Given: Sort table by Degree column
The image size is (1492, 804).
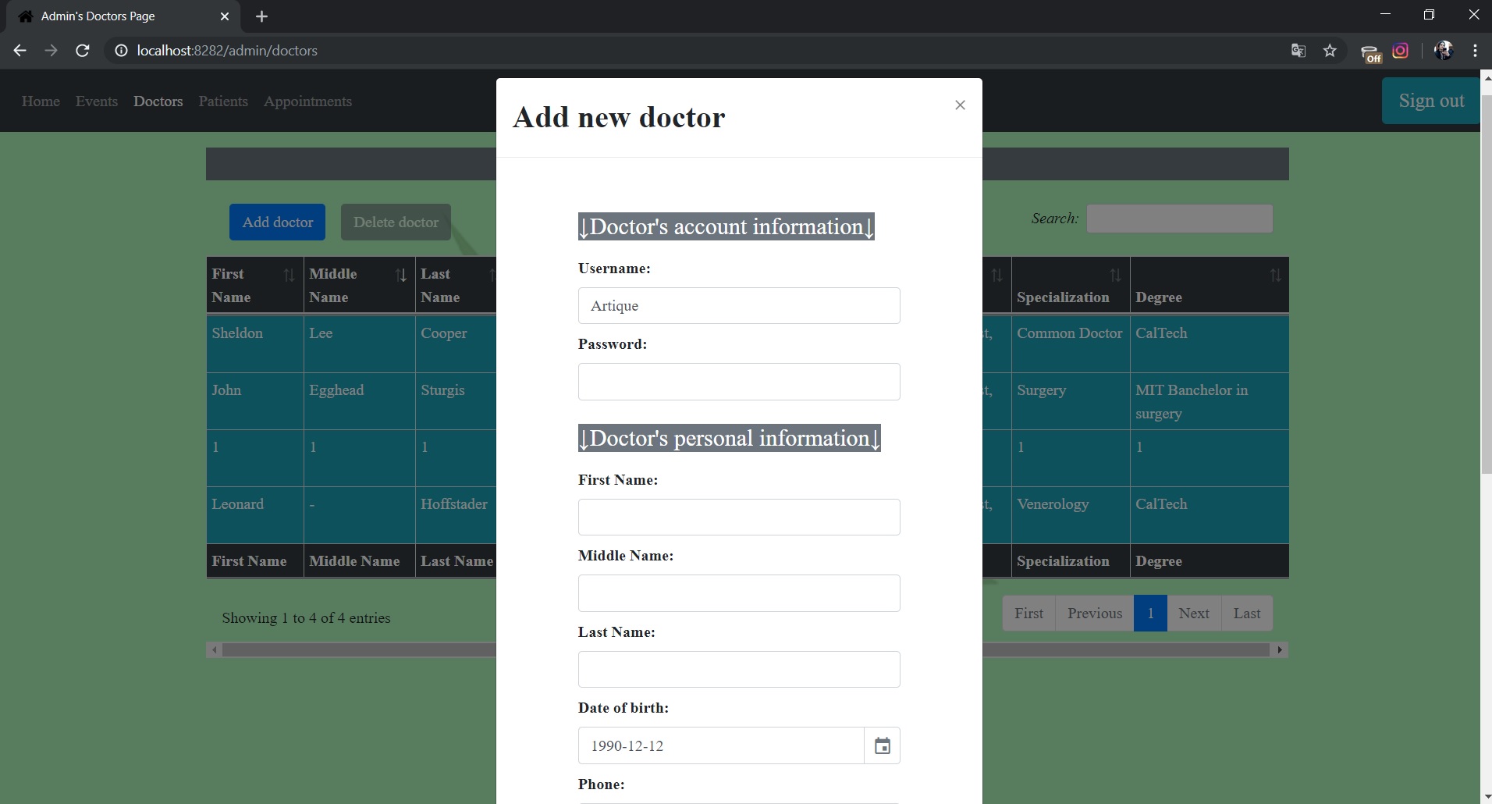Looking at the screenshot, I should 1210,286.
